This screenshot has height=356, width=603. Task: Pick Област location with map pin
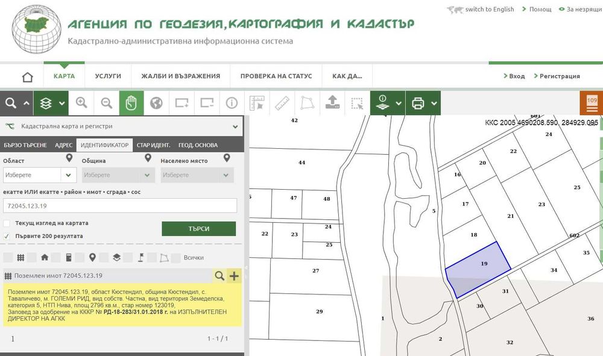(69, 158)
